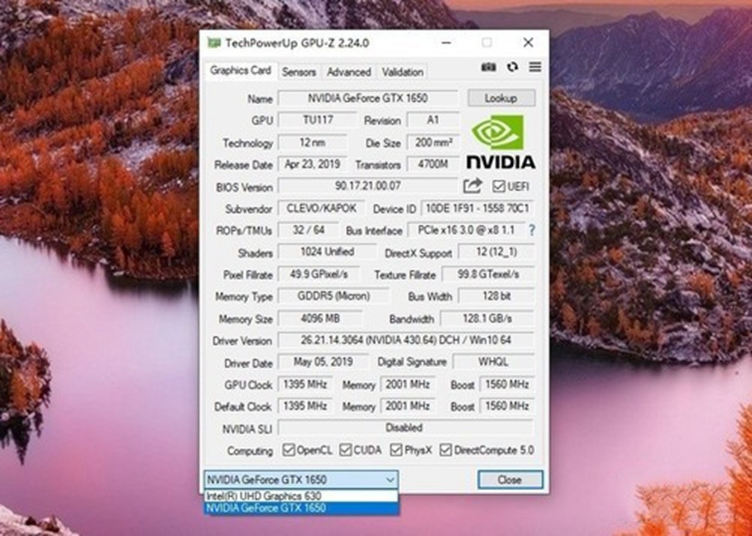Click the Name field GTX 1650
The image size is (752, 536).
(x=368, y=98)
